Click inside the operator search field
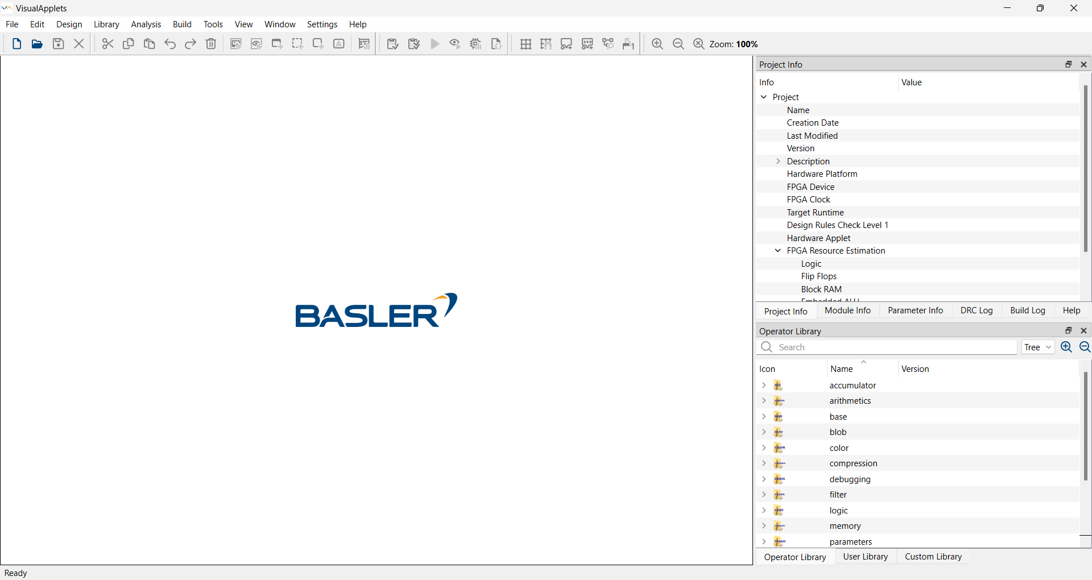 (887, 347)
